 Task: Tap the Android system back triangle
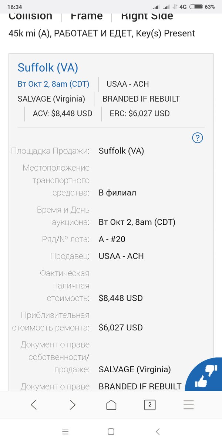pyautogui.click(x=158, y=432)
